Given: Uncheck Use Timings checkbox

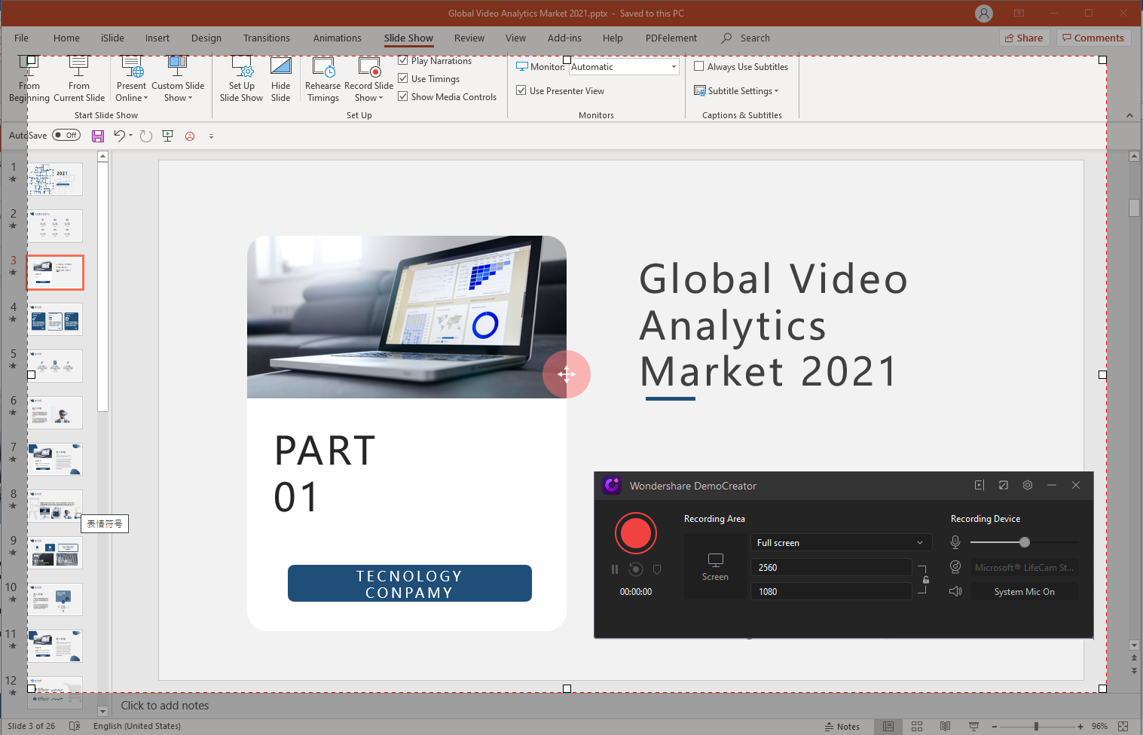Looking at the screenshot, I should point(403,78).
